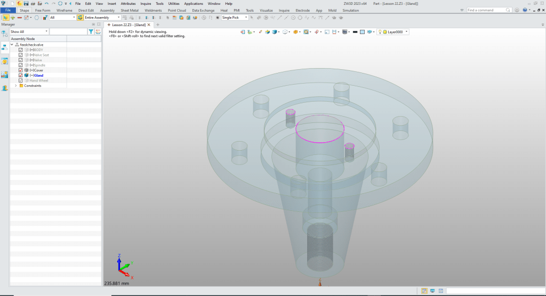The image size is (546, 296).
Task: Click the funnel filter icon in Manager
Action: tap(91, 32)
